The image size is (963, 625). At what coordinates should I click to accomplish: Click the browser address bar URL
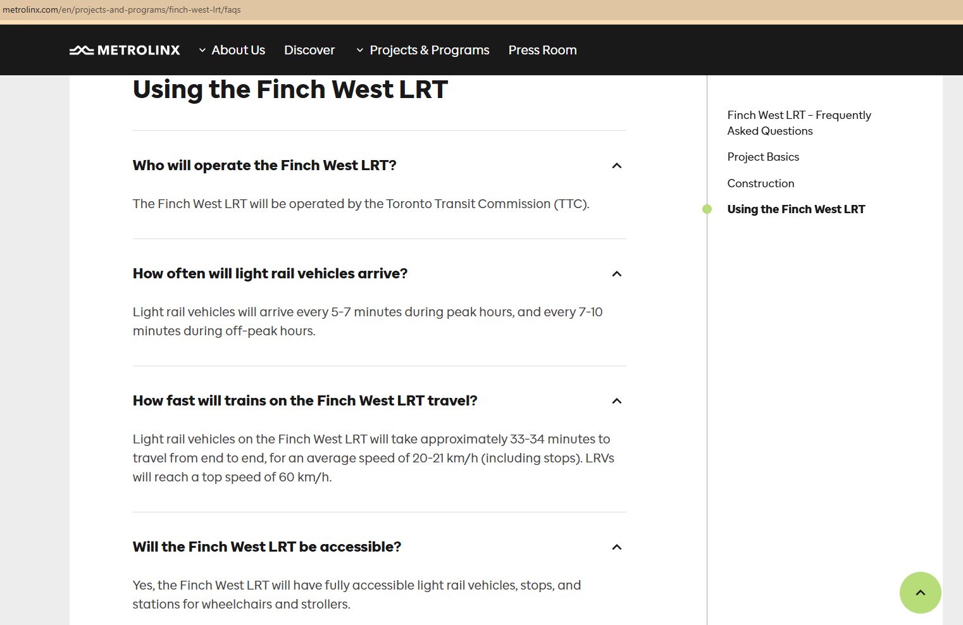click(x=121, y=10)
